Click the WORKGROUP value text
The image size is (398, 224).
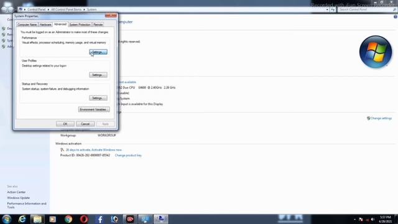(x=106, y=136)
